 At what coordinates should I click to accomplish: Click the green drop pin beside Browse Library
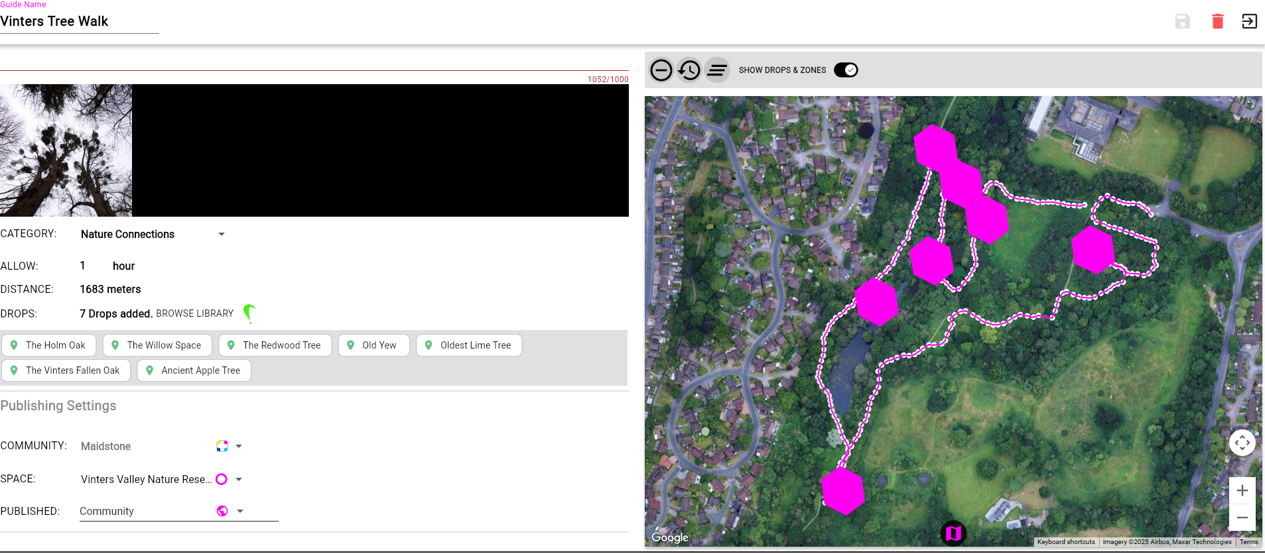pos(249,313)
